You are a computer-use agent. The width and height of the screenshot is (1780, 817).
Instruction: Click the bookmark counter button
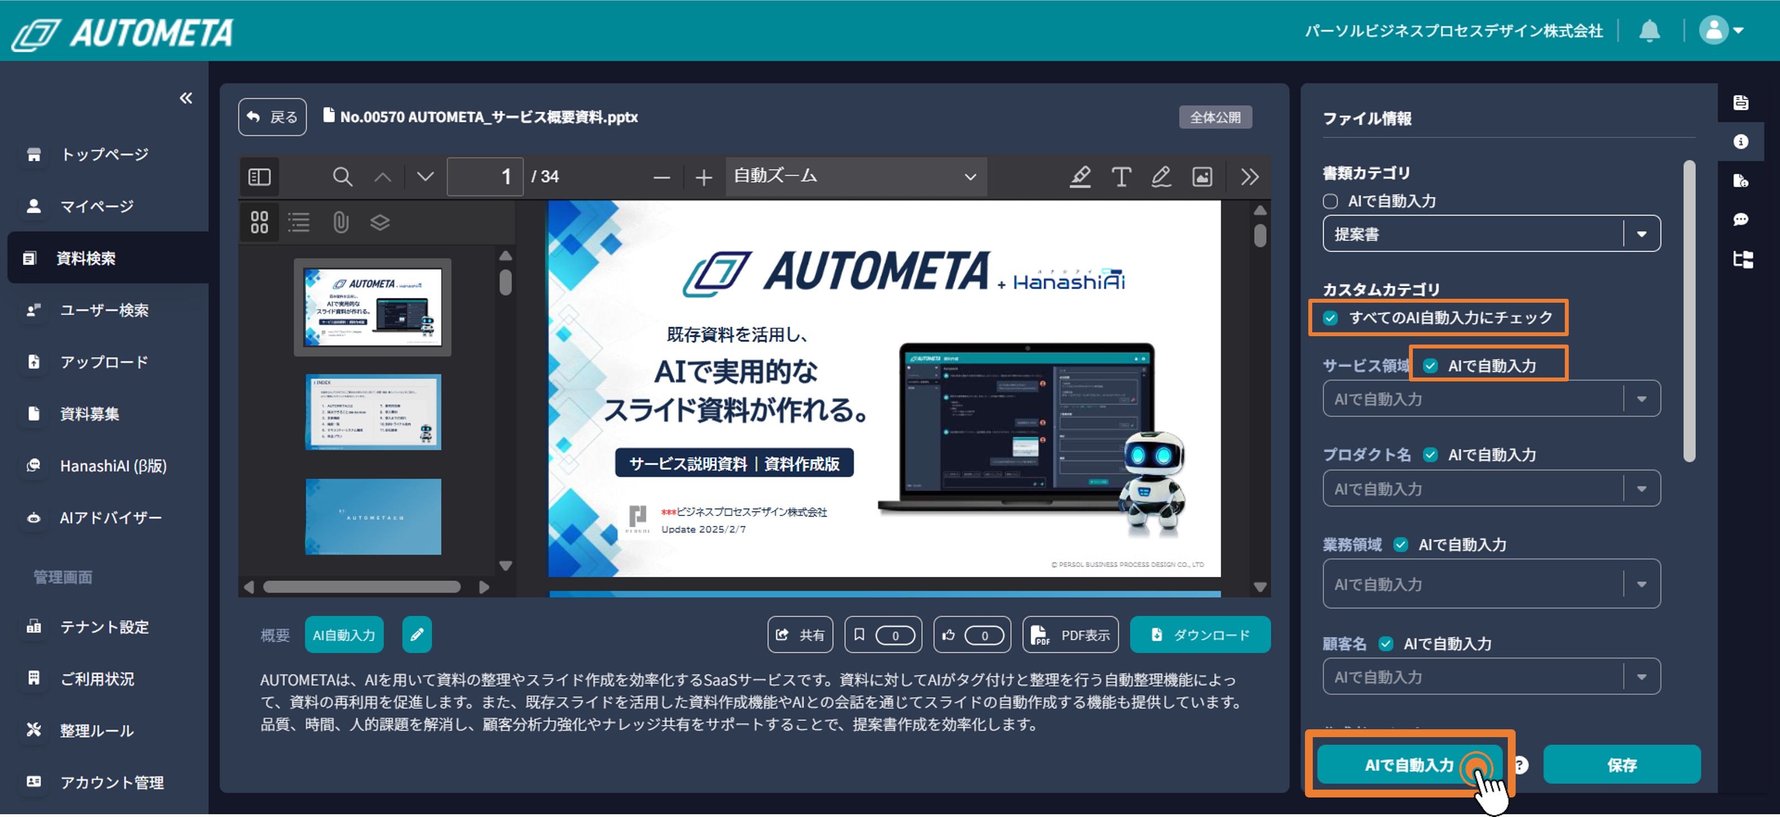883,635
